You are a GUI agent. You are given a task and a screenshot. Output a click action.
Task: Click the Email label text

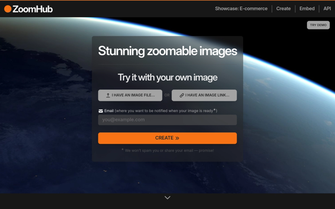point(109,111)
